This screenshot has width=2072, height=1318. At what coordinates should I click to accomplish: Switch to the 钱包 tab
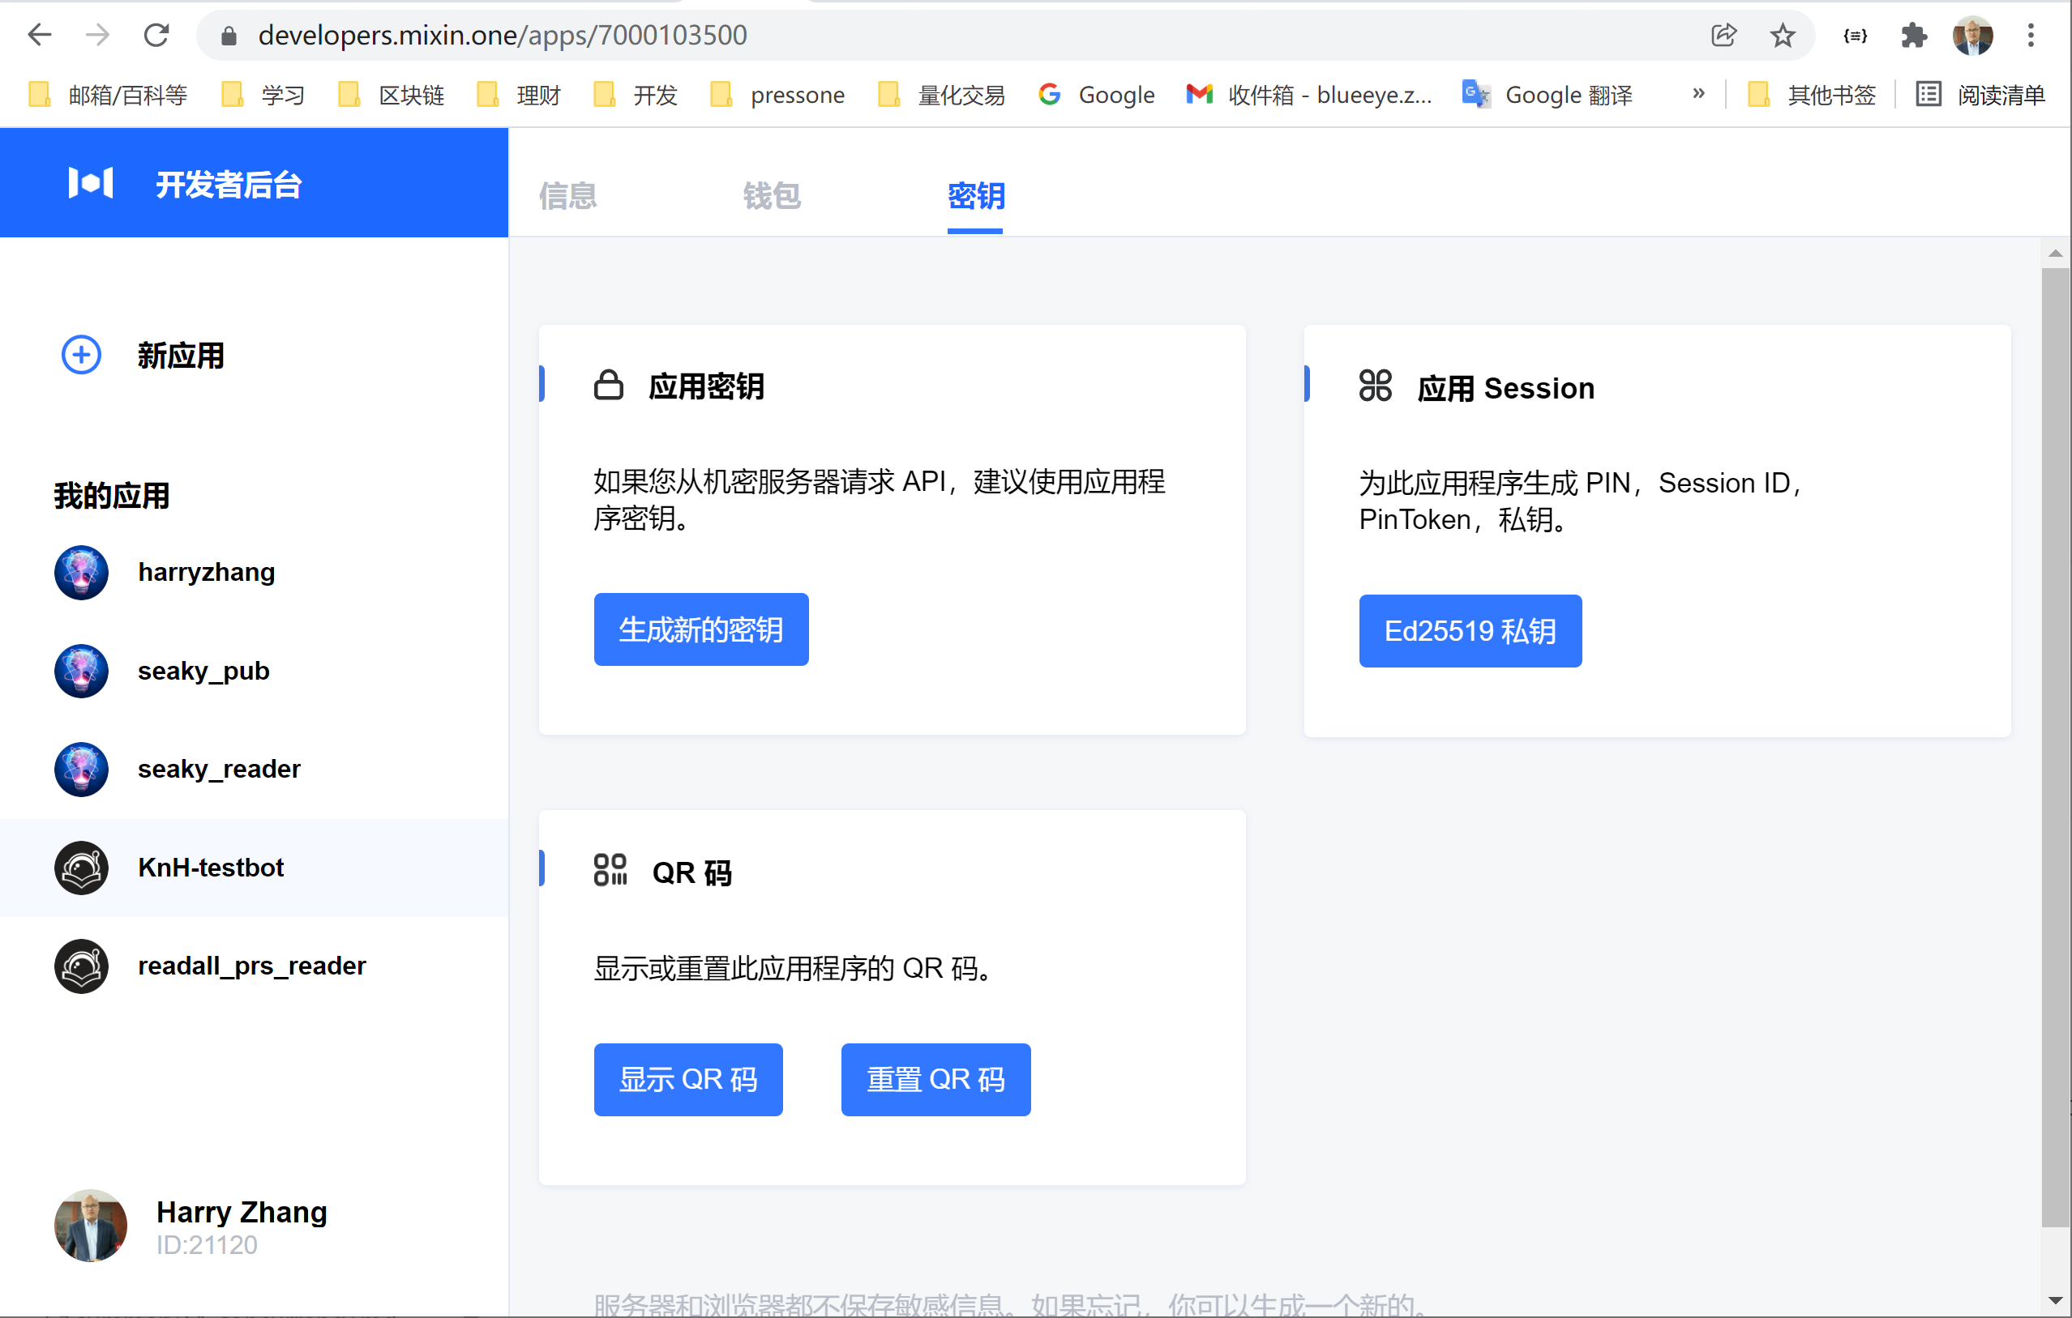click(x=772, y=196)
